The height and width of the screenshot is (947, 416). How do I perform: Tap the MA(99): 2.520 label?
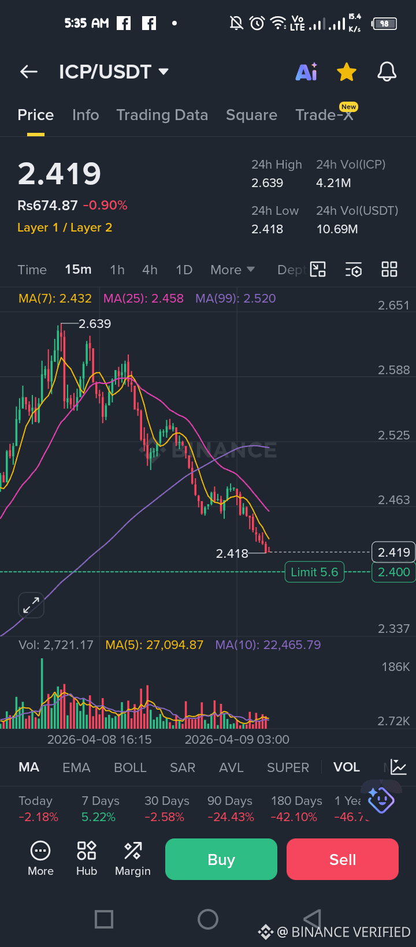(236, 299)
